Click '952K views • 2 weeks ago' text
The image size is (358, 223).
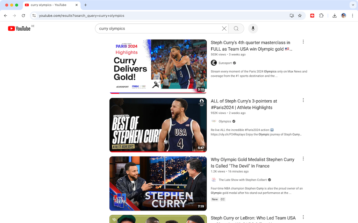coord(228,113)
